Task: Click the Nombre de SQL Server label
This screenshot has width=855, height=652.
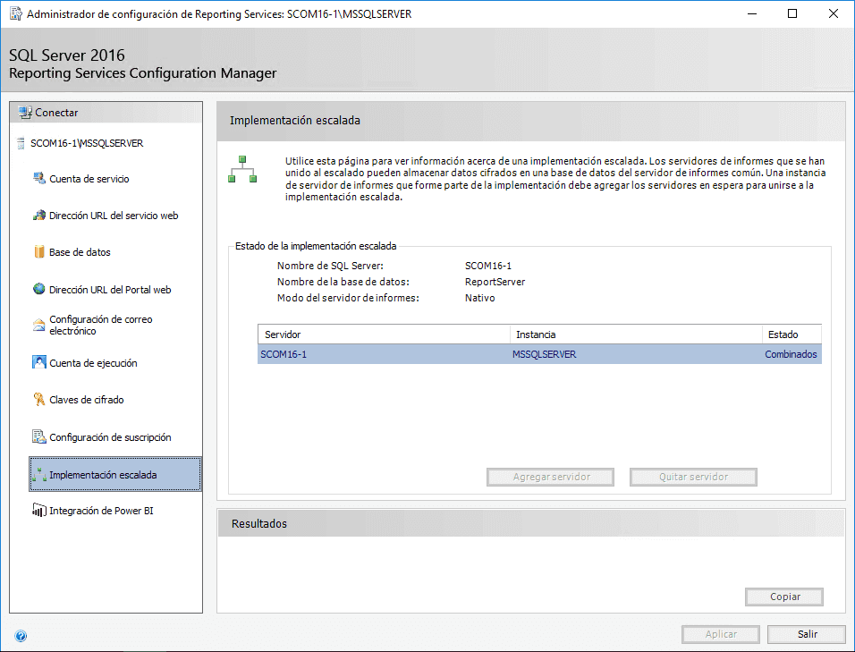Action: tap(330, 266)
